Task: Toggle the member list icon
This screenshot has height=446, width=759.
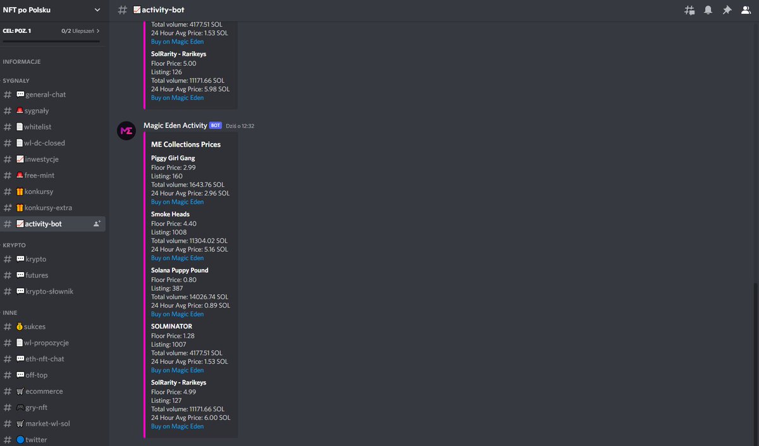Action: (x=746, y=10)
